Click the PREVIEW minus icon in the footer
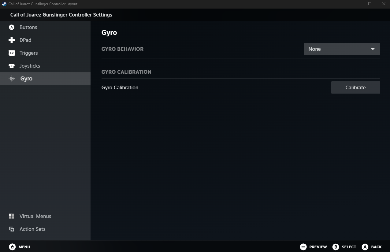This screenshot has width=390, height=252. coord(303,247)
